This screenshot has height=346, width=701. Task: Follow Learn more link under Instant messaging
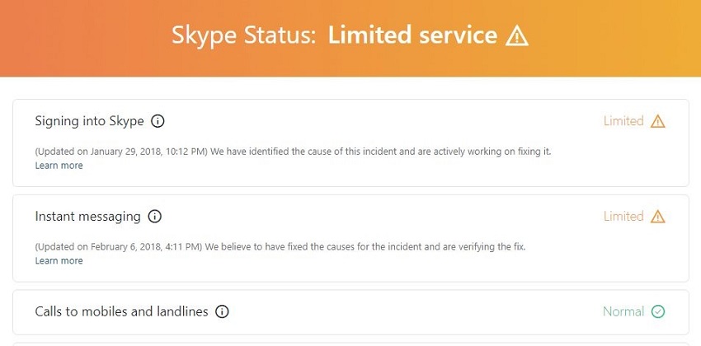click(59, 261)
